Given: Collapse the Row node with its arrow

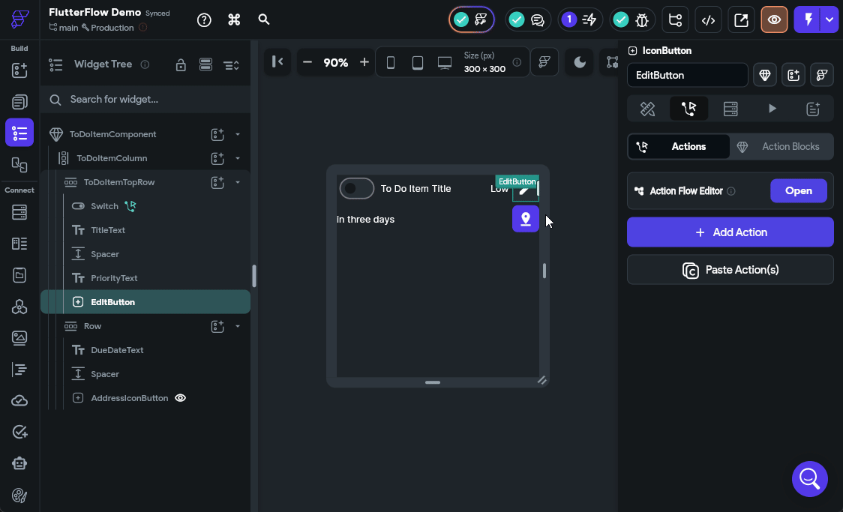Looking at the screenshot, I should click(238, 326).
